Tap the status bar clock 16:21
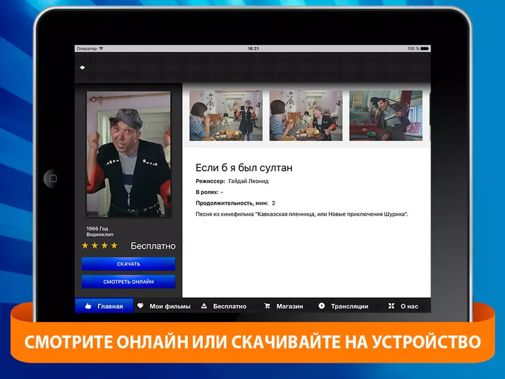 point(253,48)
